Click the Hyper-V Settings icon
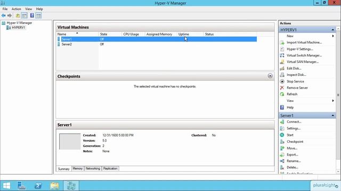Image resolution: width=341 pixels, height=191 pixels. pos(282,49)
